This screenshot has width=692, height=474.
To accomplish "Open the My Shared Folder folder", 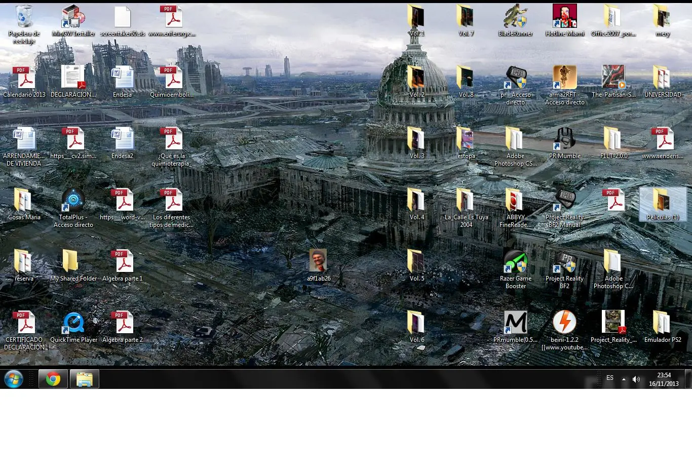I will coord(73,266).
